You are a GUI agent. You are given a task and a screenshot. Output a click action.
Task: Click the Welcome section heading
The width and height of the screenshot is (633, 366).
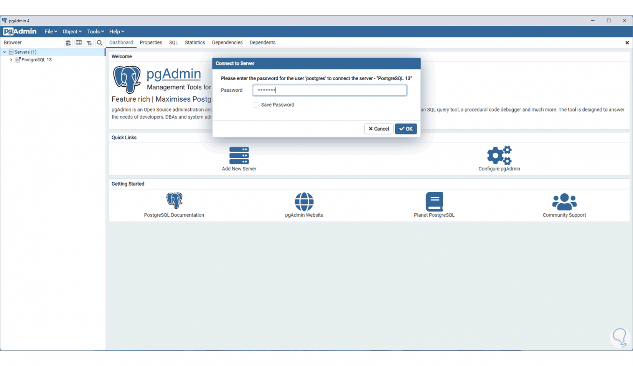click(122, 56)
